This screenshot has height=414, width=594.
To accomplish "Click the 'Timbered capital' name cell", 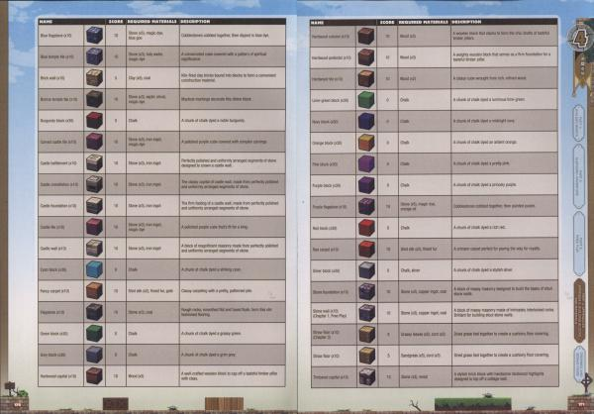I will click(x=333, y=377).
